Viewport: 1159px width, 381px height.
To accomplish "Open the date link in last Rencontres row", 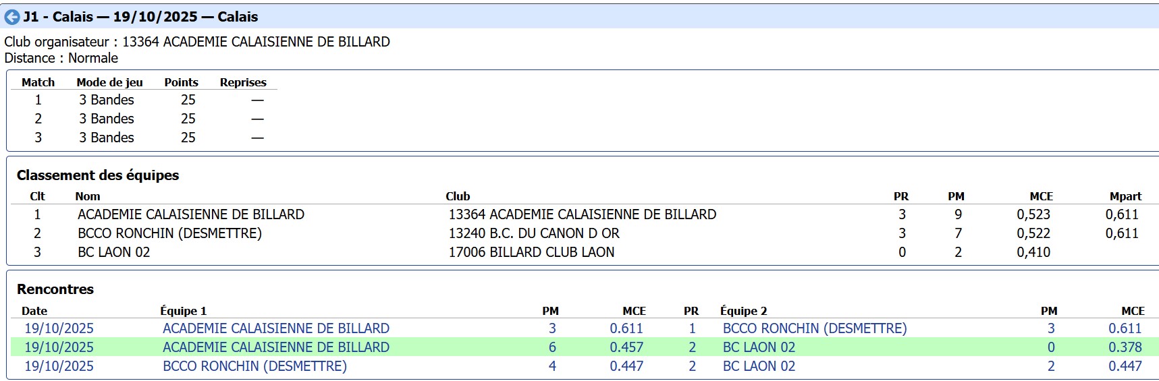I will (59, 366).
